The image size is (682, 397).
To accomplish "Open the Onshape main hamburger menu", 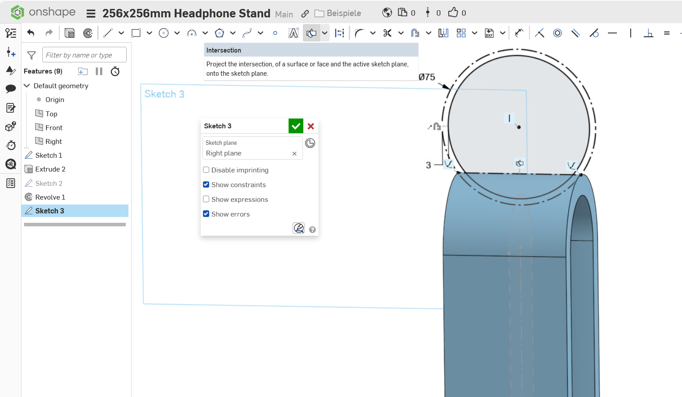I will tap(91, 13).
